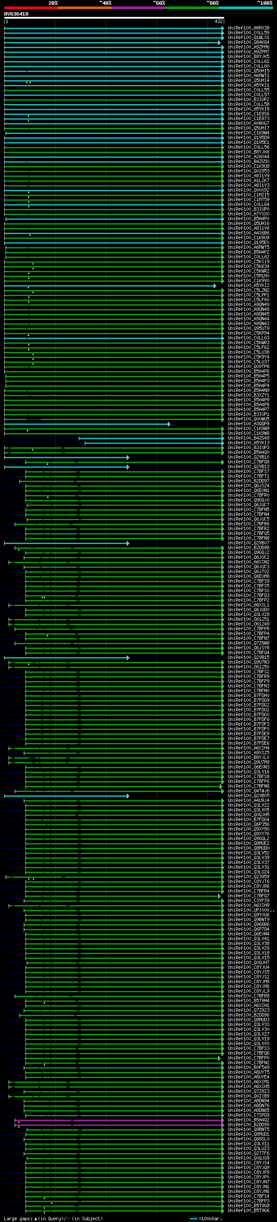The width and height of the screenshot is (277, 1222).
Task: Select hit label UniRef100_Q2VB13
Action: point(248,467)
